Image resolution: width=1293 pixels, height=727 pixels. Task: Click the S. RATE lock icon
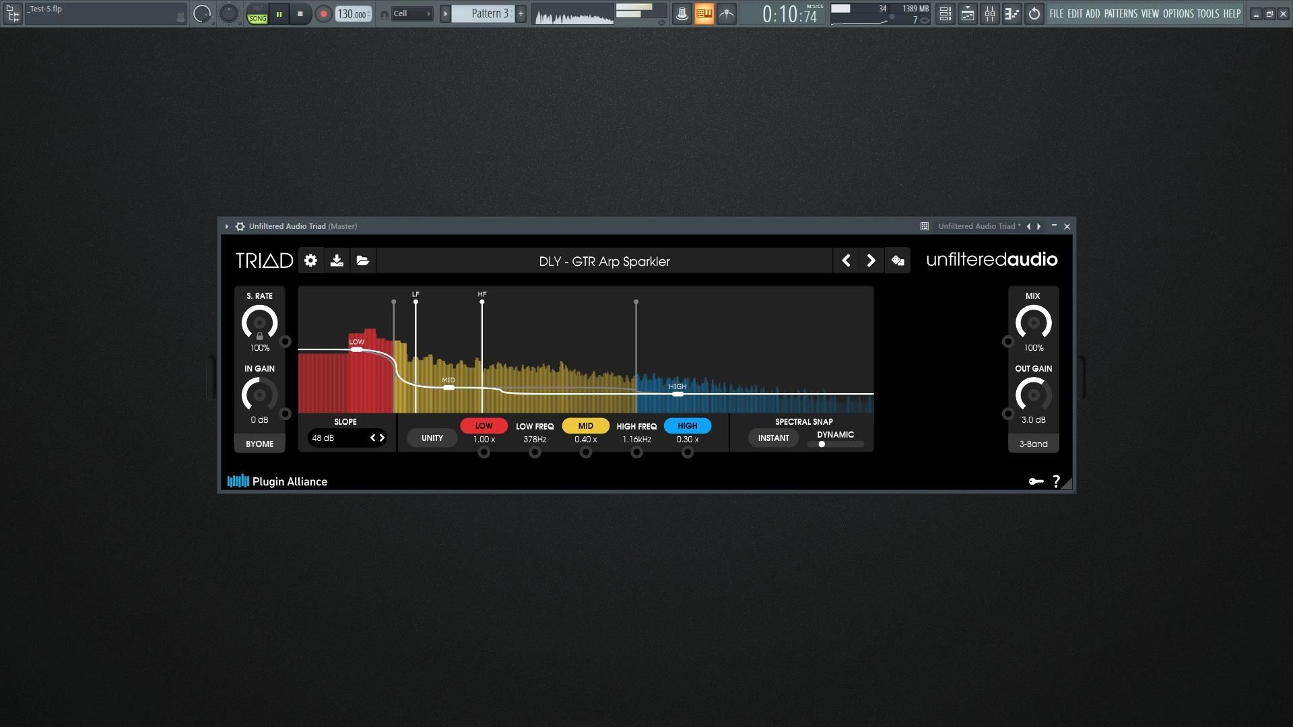[x=259, y=336]
